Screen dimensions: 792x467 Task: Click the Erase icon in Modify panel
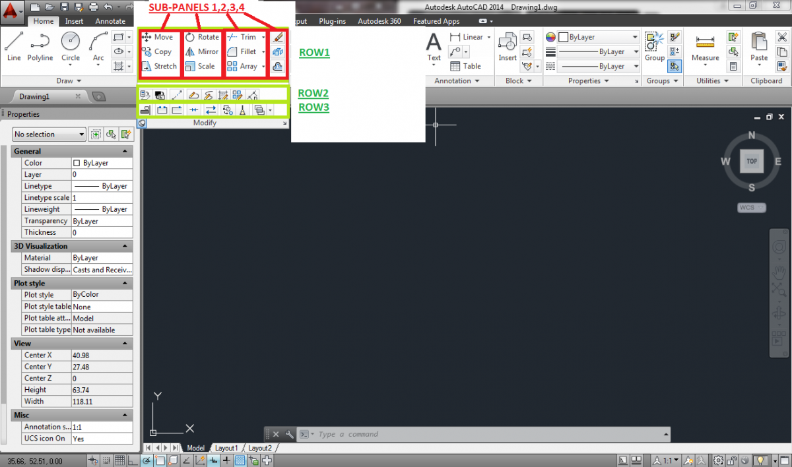coord(278,37)
